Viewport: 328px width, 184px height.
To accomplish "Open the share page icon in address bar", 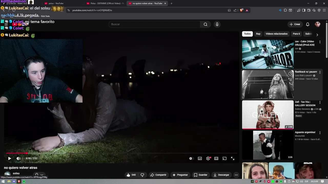I will pos(235,10).
